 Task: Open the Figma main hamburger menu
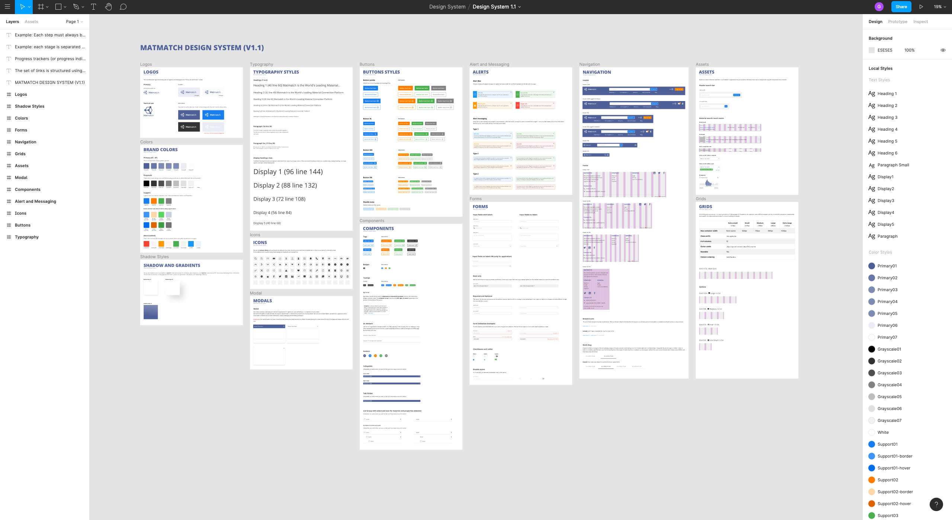click(x=7, y=7)
